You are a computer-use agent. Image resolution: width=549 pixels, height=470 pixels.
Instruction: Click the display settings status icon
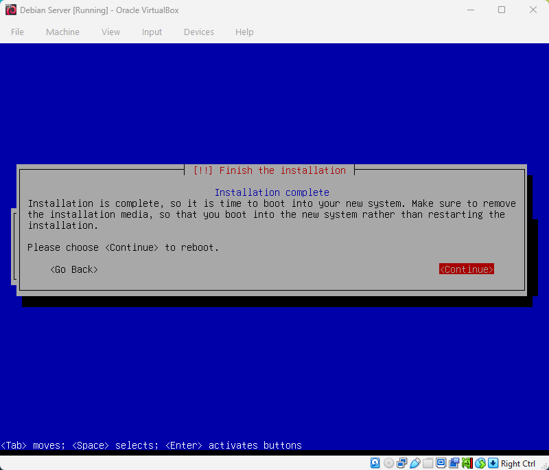(441, 462)
